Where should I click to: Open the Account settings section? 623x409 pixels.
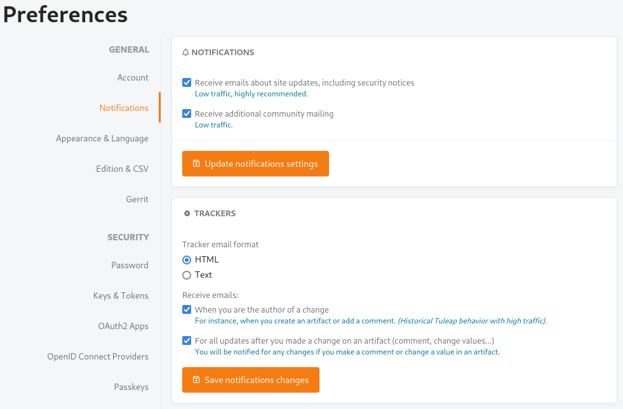133,77
